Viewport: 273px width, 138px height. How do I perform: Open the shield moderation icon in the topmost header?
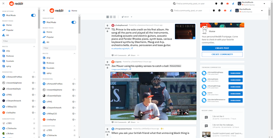(216, 3)
